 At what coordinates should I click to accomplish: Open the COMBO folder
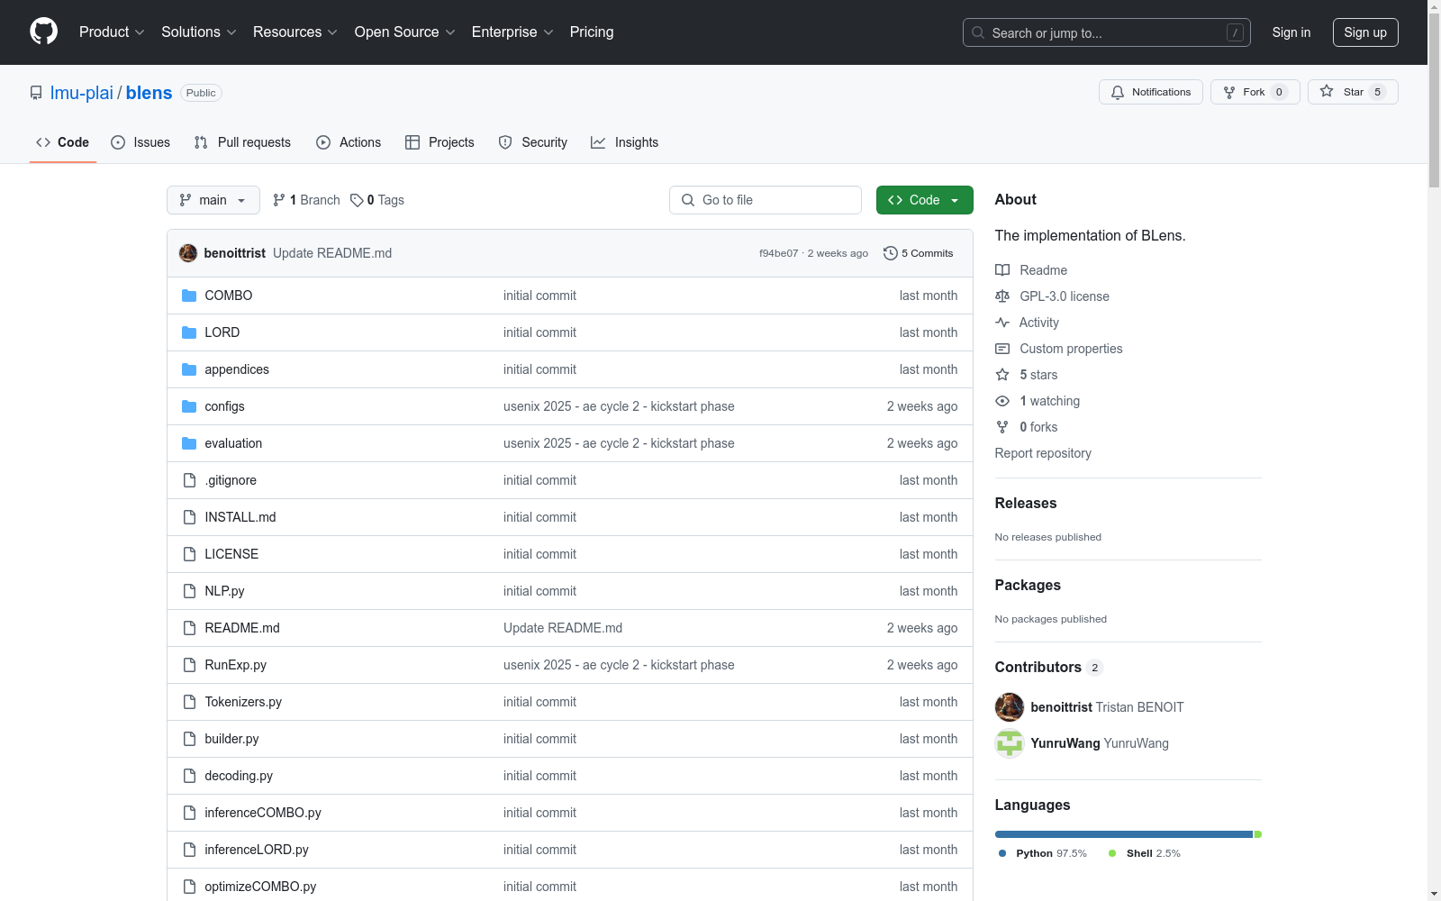pyautogui.click(x=228, y=296)
